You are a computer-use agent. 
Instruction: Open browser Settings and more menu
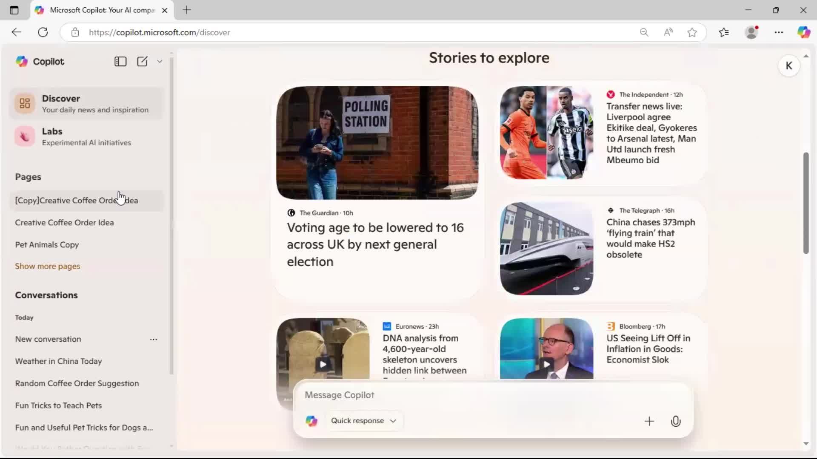pyautogui.click(x=779, y=32)
